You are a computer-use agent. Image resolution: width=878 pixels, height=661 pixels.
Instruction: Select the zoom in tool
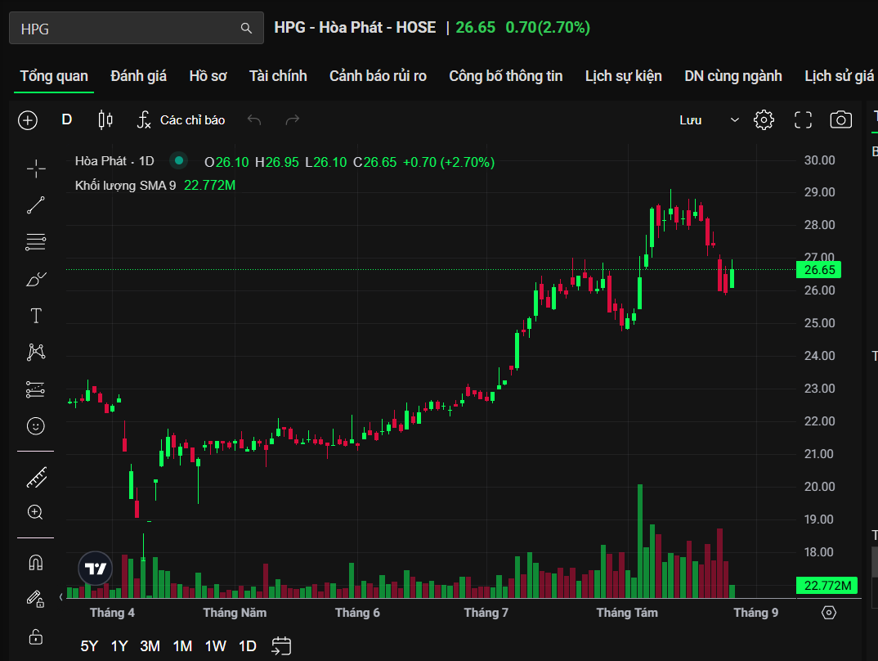coord(35,513)
